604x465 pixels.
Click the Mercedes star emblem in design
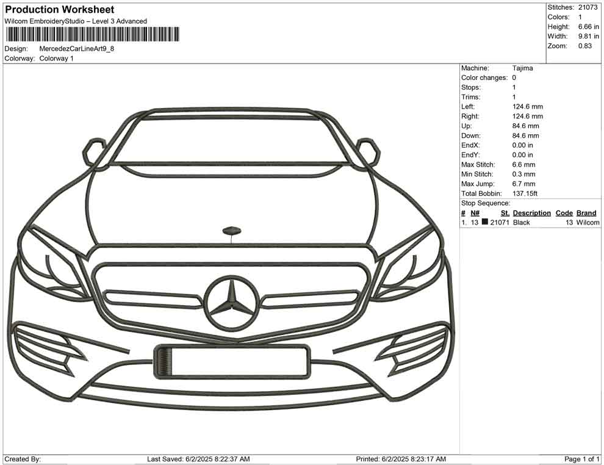point(232,303)
